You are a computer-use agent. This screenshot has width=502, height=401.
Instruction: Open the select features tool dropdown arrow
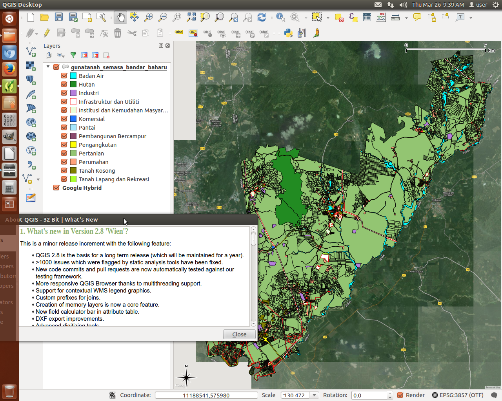tap(328, 18)
